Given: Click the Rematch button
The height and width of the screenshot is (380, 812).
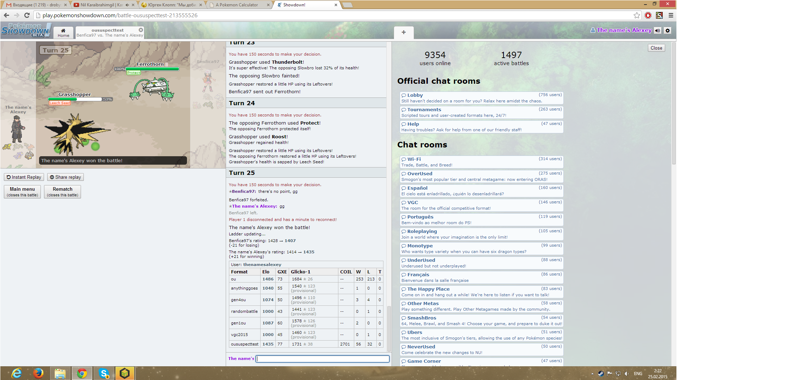Looking at the screenshot, I should [x=62, y=192].
